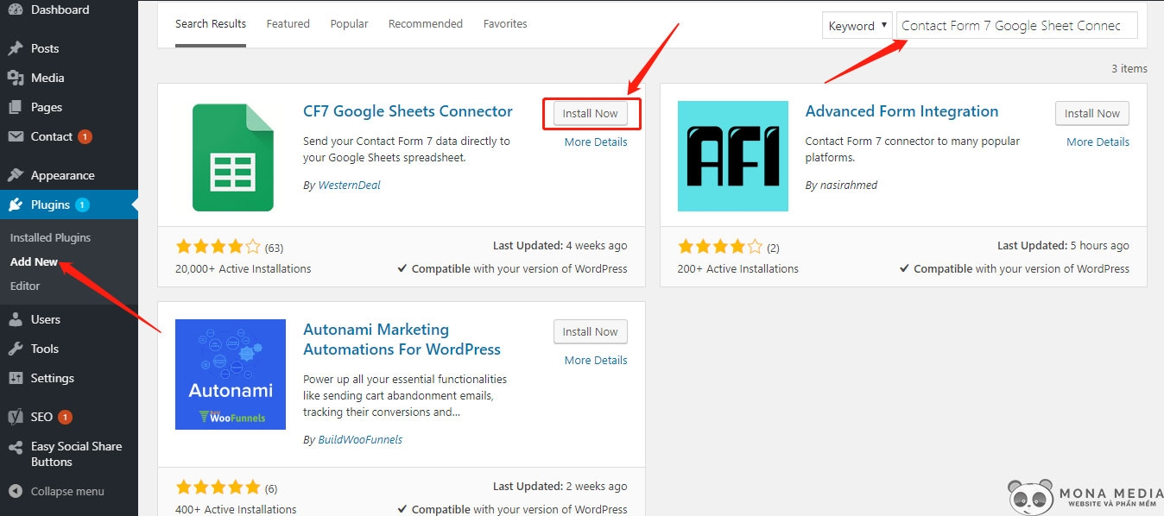
Task: Install the Advanced Form Integration plugin
Action: click(1091, 113)
